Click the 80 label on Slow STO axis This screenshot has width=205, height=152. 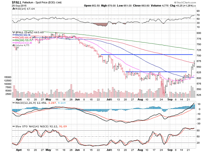click(x=198, y=130)
